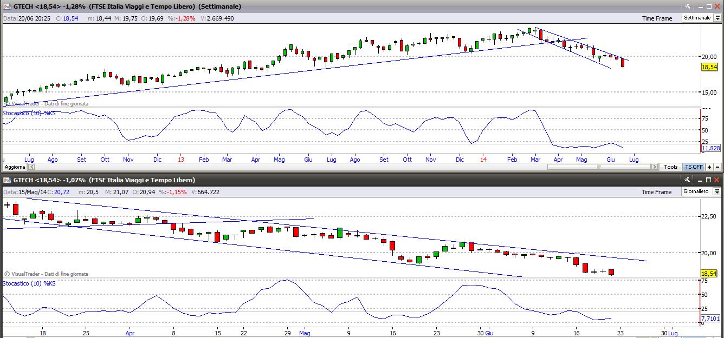The width and height of the screenshot is (724, 338).
Task: Open the hammer settings icon of weekly chart
Action: pyautogui.click(x=688, y=6)
